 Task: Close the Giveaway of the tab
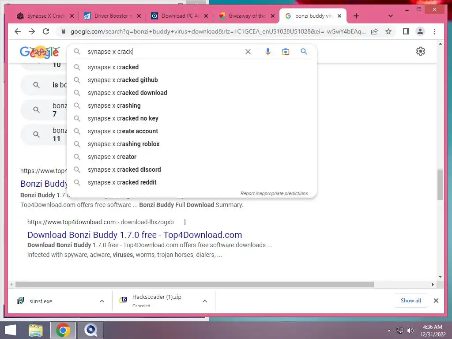click(x=273, y=16)
